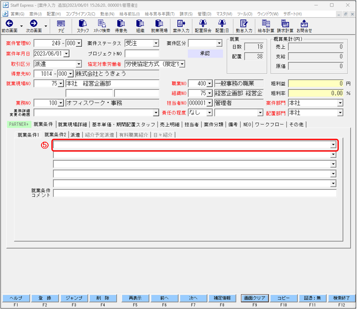
Task: Open the 案件年月日 date dropdown
Action: (x=66, y=54)
